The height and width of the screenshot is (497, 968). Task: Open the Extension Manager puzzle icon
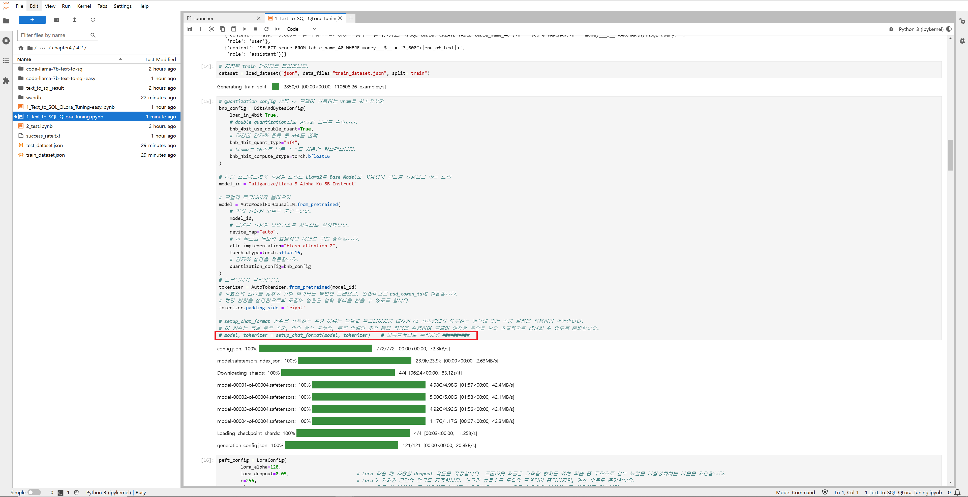point(6,80)
